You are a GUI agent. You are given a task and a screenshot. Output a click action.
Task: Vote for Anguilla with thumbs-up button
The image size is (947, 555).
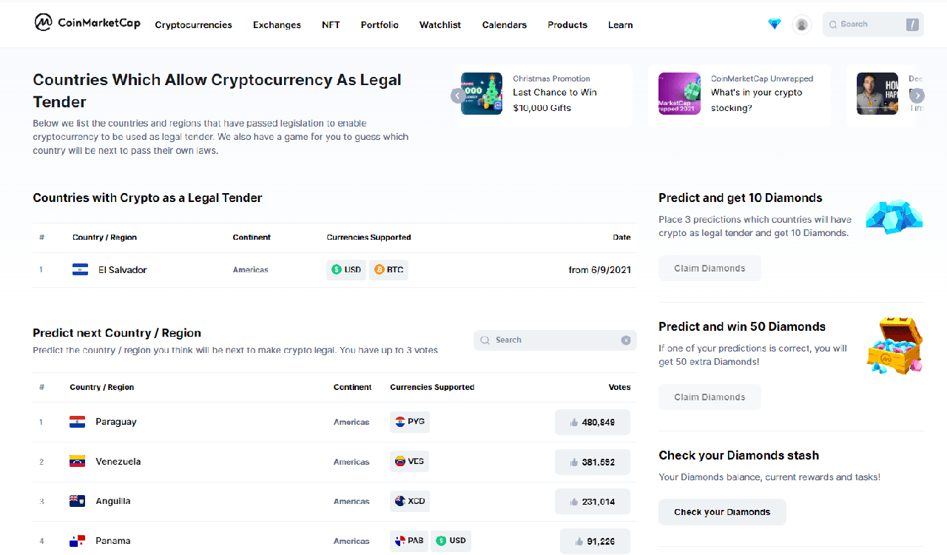[593, 502]
